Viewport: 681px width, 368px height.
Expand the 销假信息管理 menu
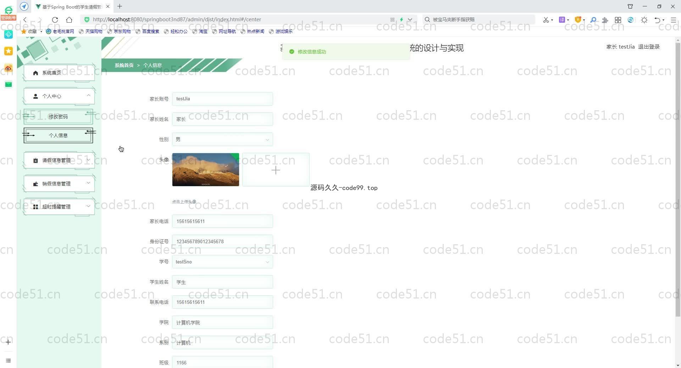[x=59, y=184]
